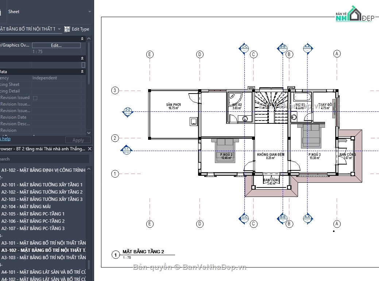Toggle the Revision Issued checkbox
379x281 pixels.
coord(35,98)
